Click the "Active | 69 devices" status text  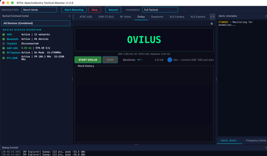coord(35,39)
